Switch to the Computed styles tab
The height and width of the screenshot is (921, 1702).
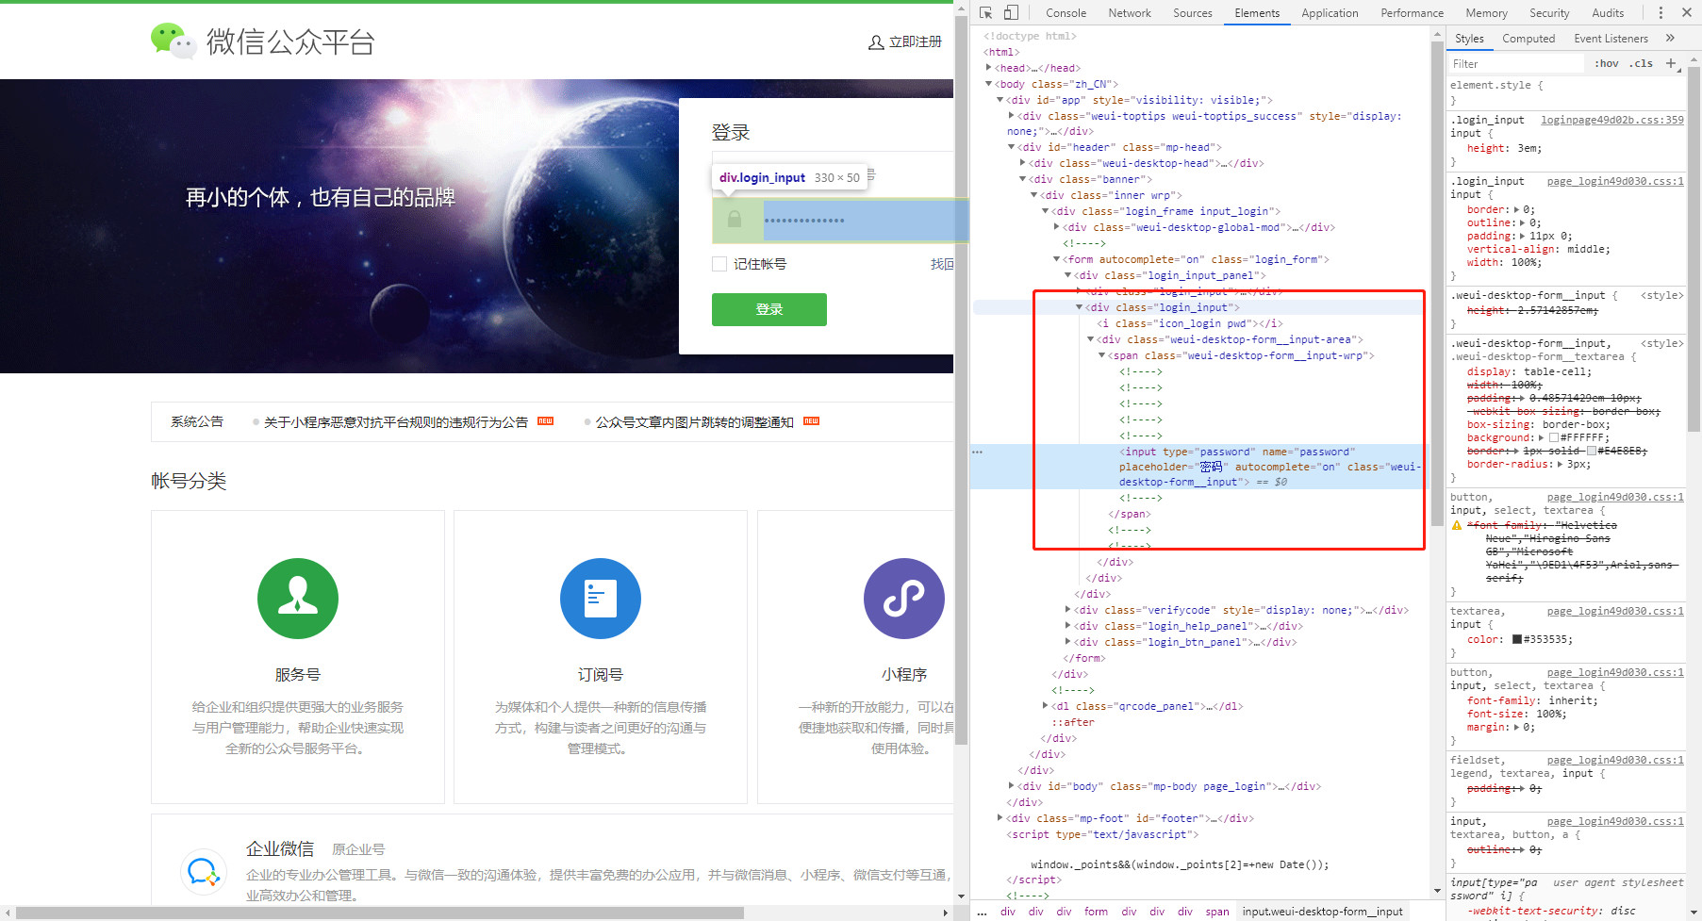tap(1528, 39)
